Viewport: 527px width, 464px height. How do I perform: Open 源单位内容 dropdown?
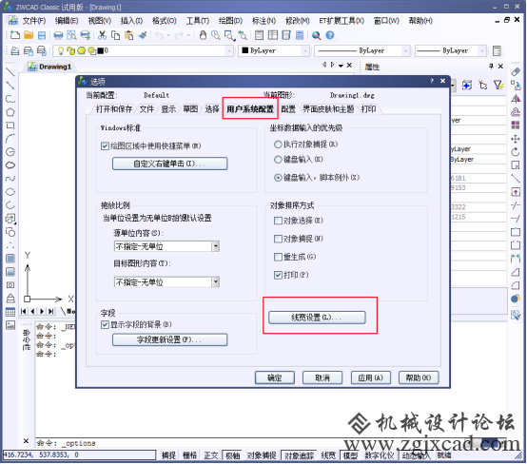[x=215, y=246]
